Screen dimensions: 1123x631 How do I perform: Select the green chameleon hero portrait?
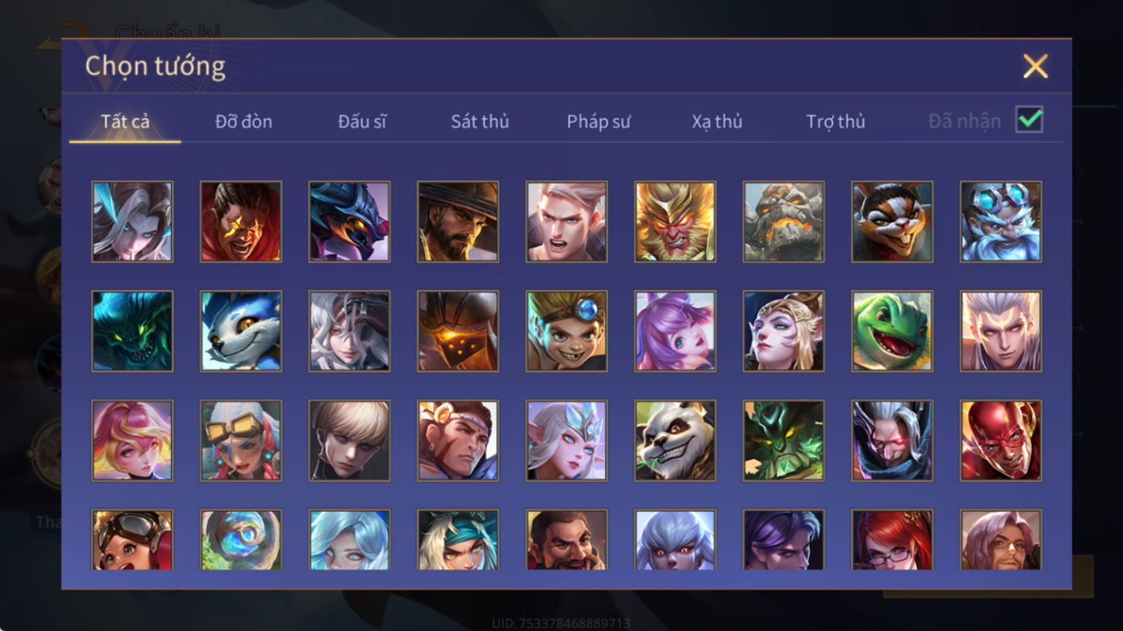tap(892, 331)
